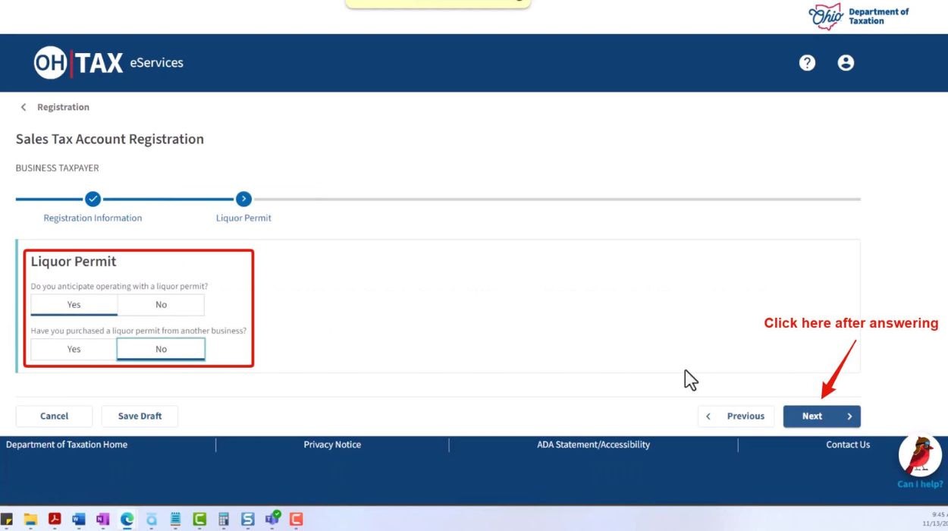Go back using the Registration back chevron

(24, 107)
